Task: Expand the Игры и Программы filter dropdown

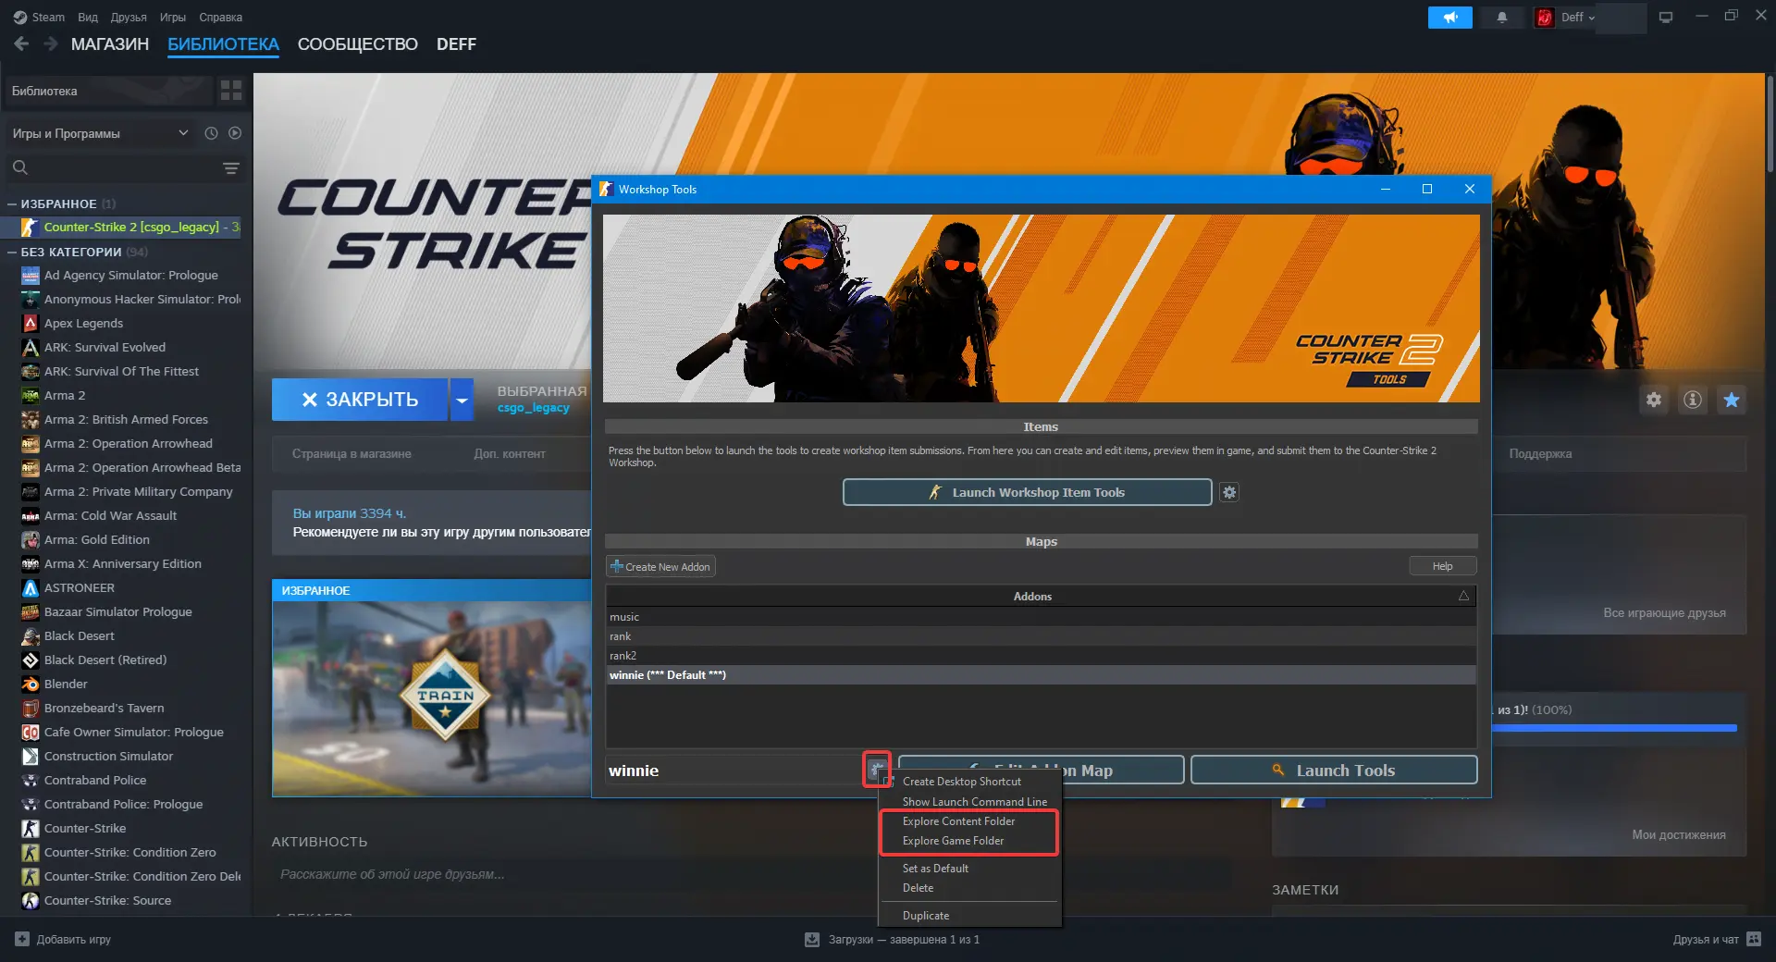Action: [x=100, y=133]
